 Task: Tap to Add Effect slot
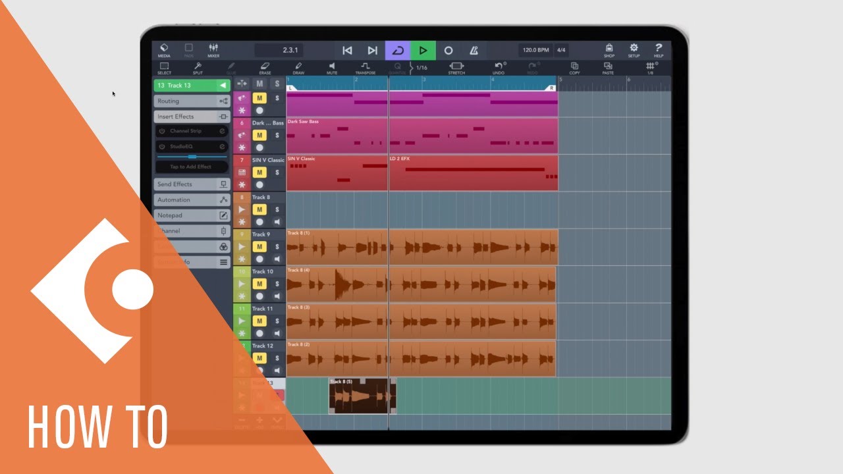[x=192, y=167]
